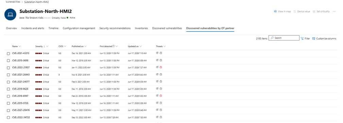Tick the checkbox for CVE-2021-26443
Image resolution: width=343 pixels, height=123 pixels.
pyautogui.click(x=8, y=75)
